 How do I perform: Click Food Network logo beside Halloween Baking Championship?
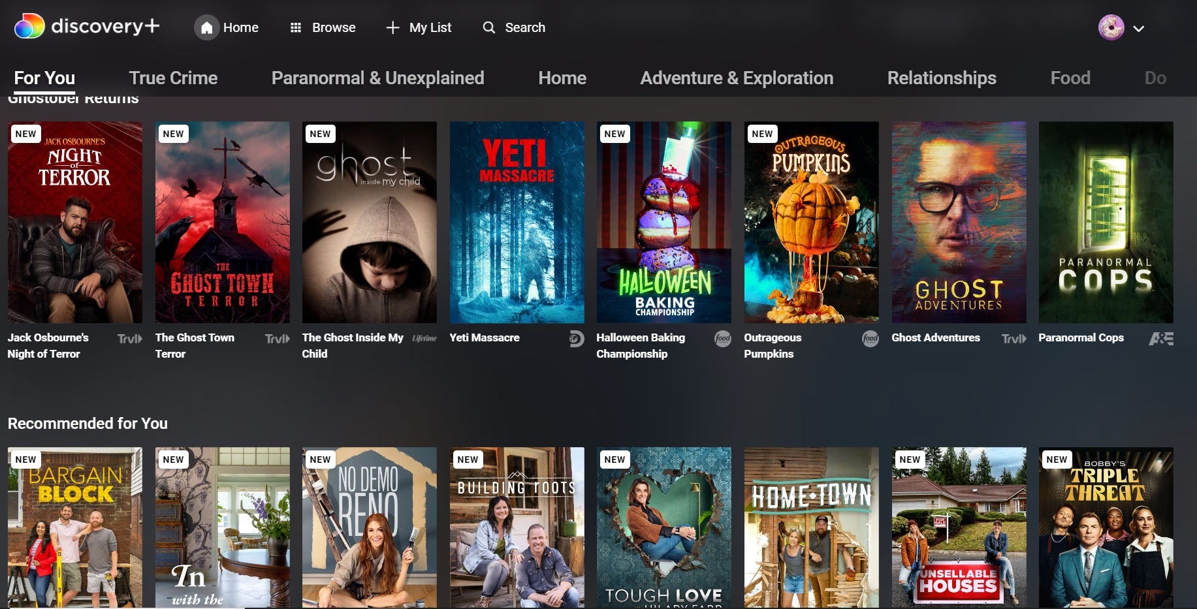[723, 339]
